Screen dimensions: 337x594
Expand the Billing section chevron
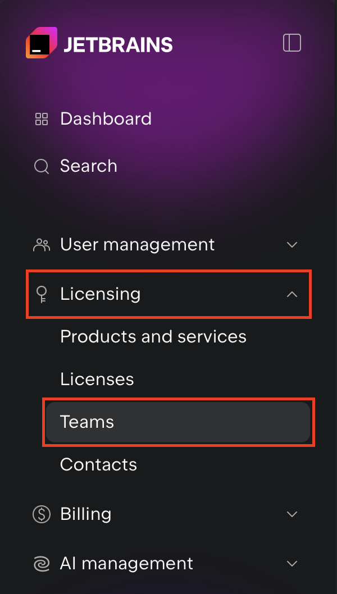point(292,514)
